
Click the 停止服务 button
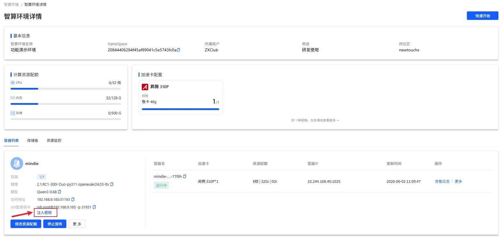click(55, 224)
